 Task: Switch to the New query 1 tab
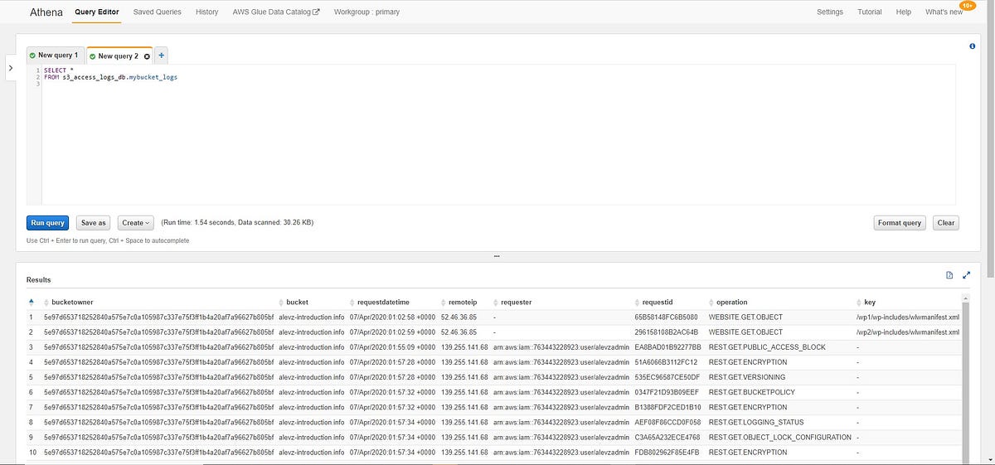[x=55, y=56]
